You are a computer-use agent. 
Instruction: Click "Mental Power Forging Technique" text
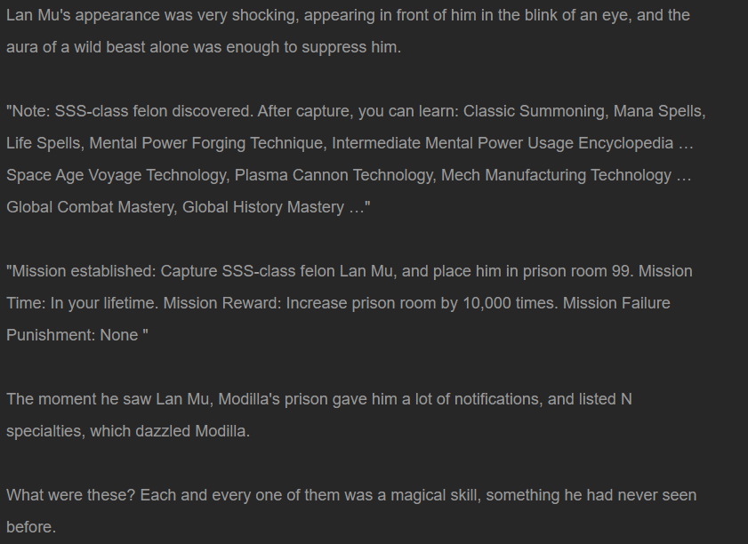(x=206, y=143)
